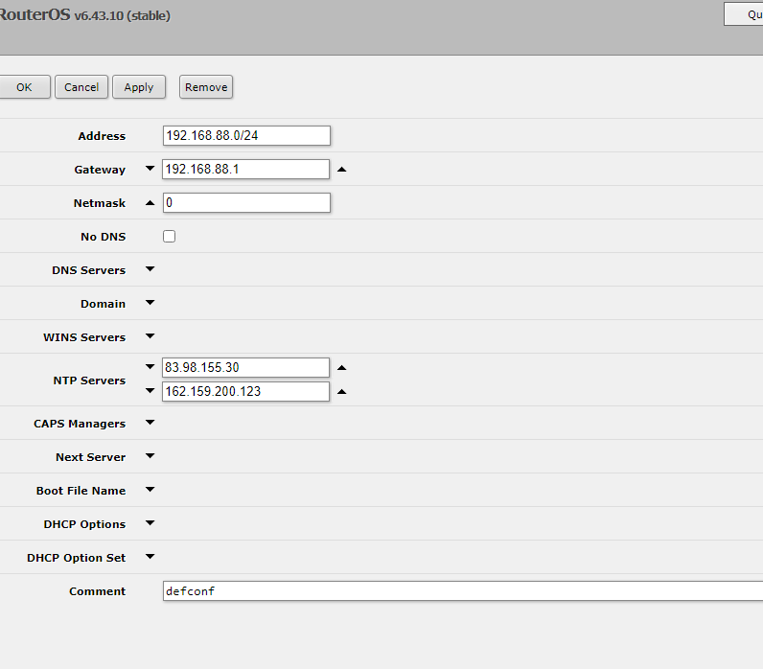Remove NTP server 83.98.155.30 via up arrow

(x=342, y=368)
